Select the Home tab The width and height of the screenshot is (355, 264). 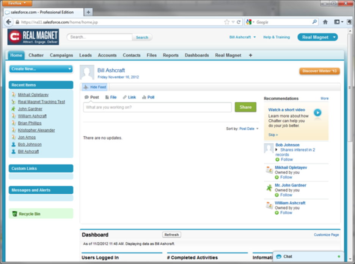click(16, 55)
